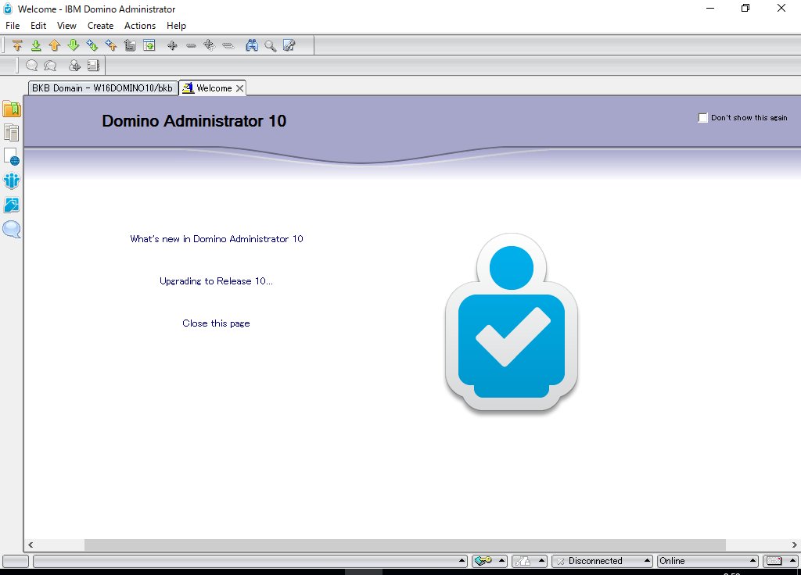Open the blue squares sidebar icon
801x575 pixels.
11,205
